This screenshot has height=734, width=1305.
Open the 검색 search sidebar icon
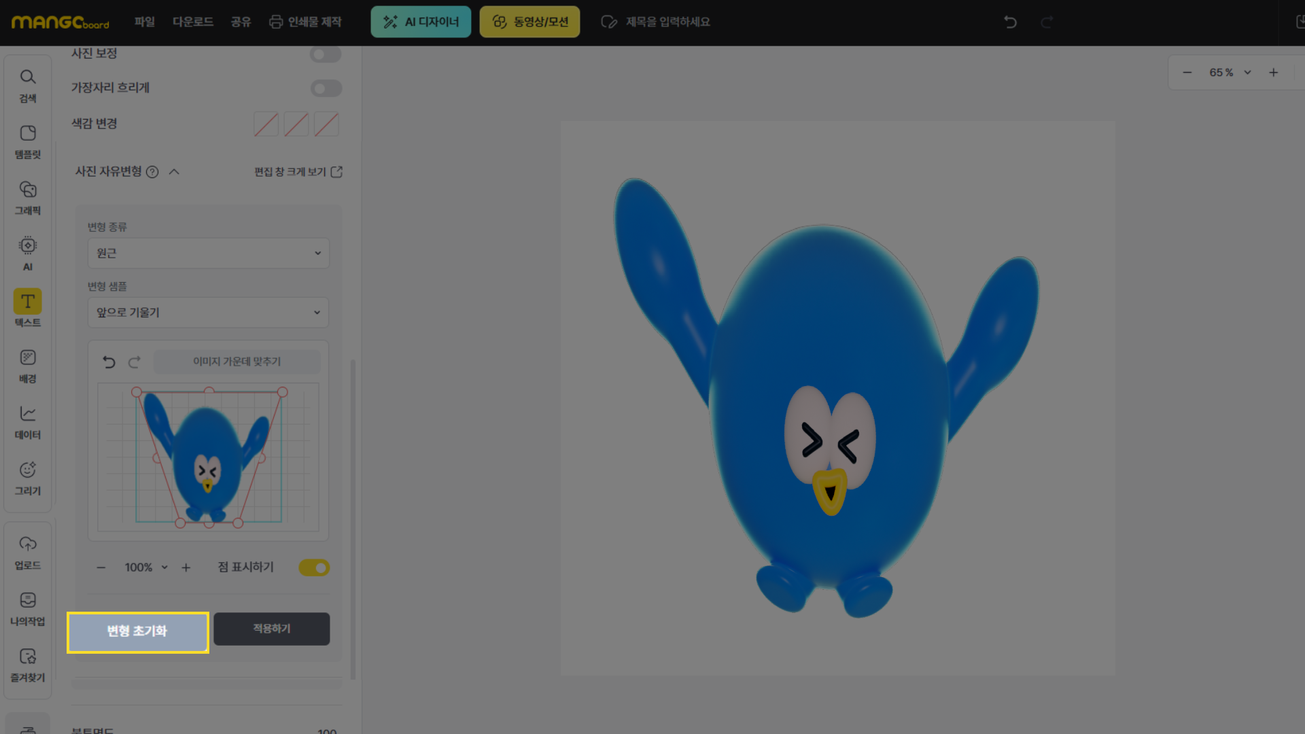click(x=28, y=84)
